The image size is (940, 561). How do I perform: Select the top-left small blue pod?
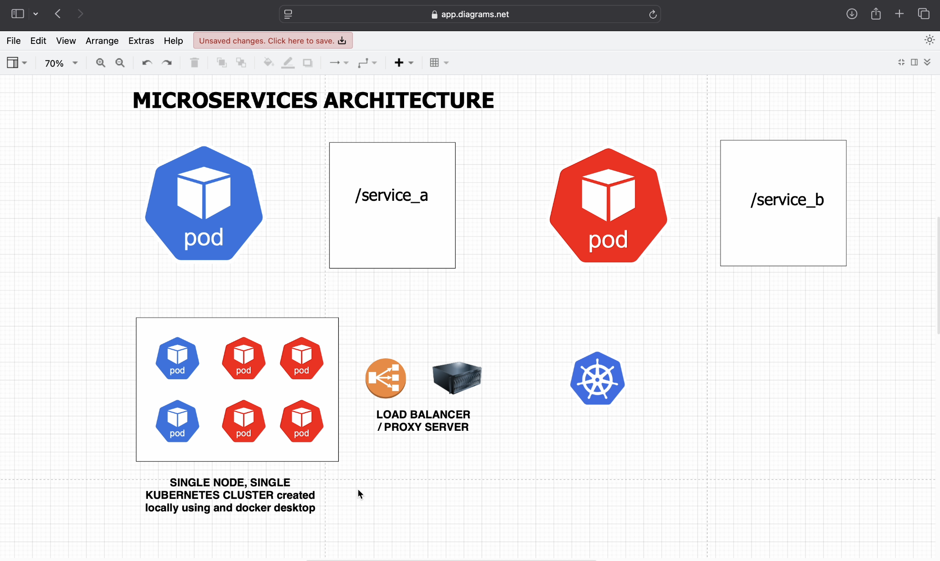178,358
